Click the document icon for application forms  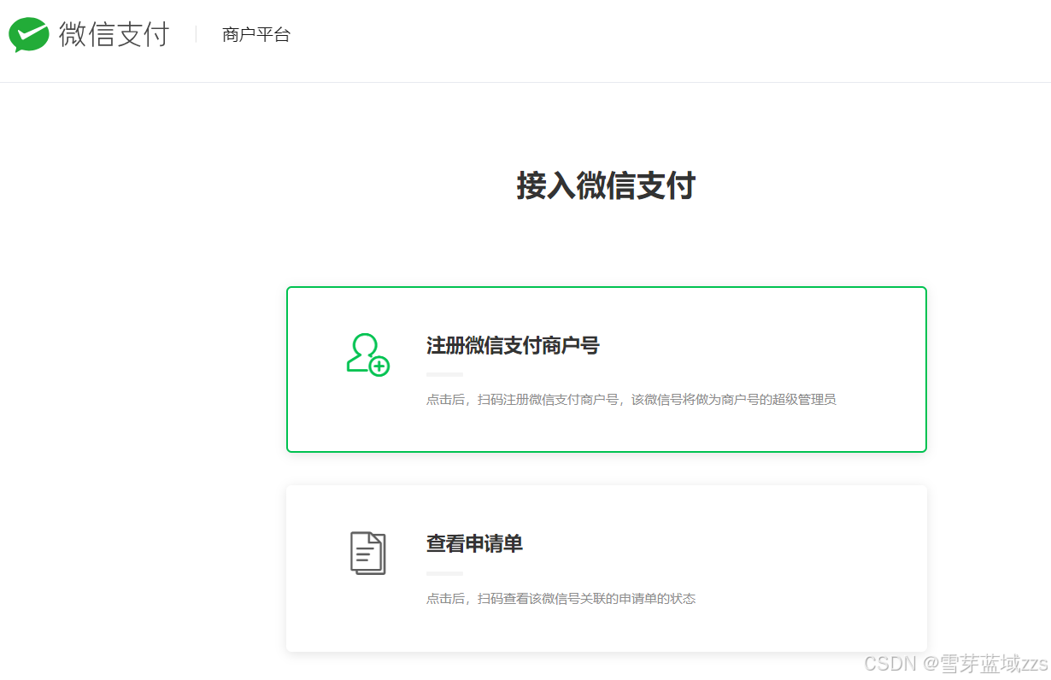(x=368, y=553)
